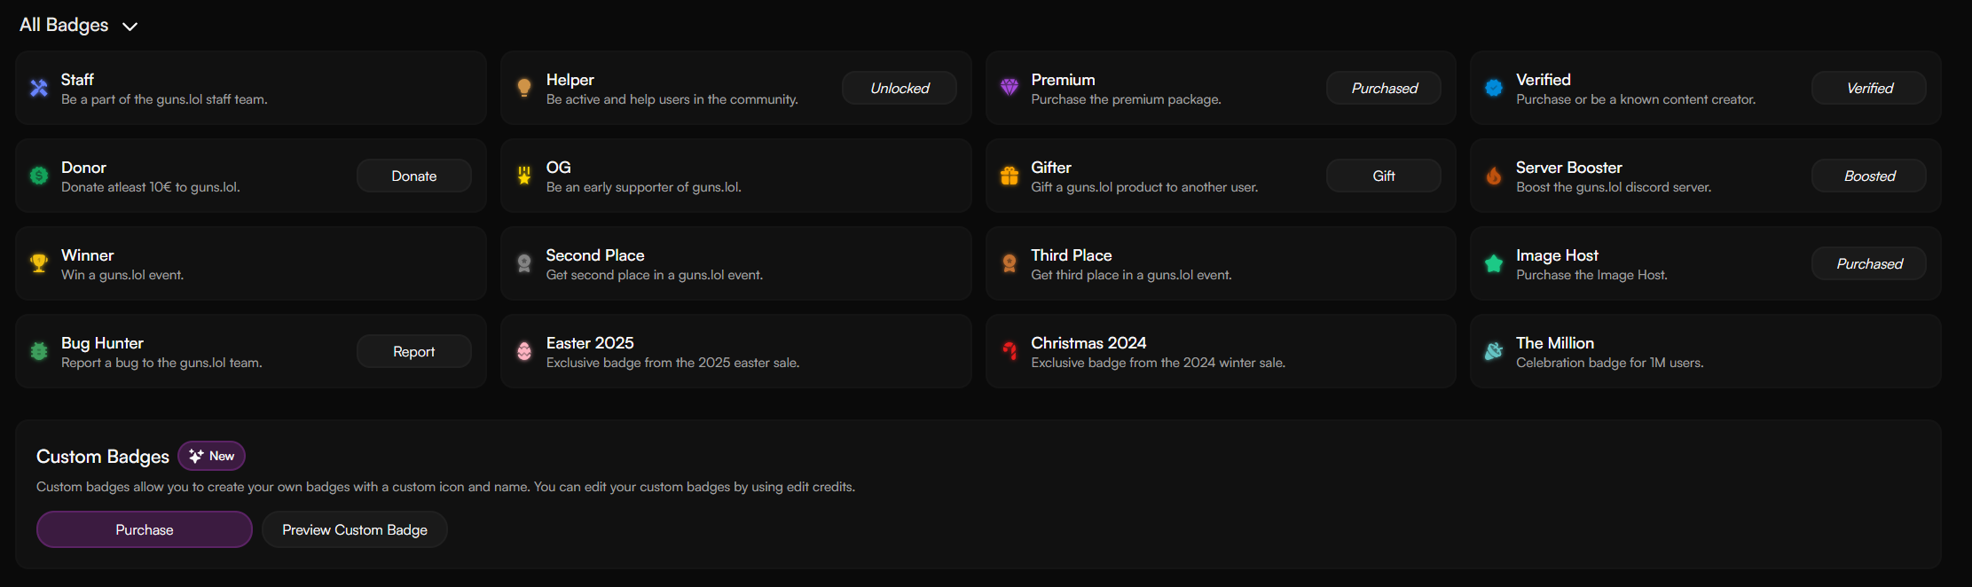1972x587 pixels.
Task: Click the Staff badge crossed-tools icon
Action: point(39,88)
